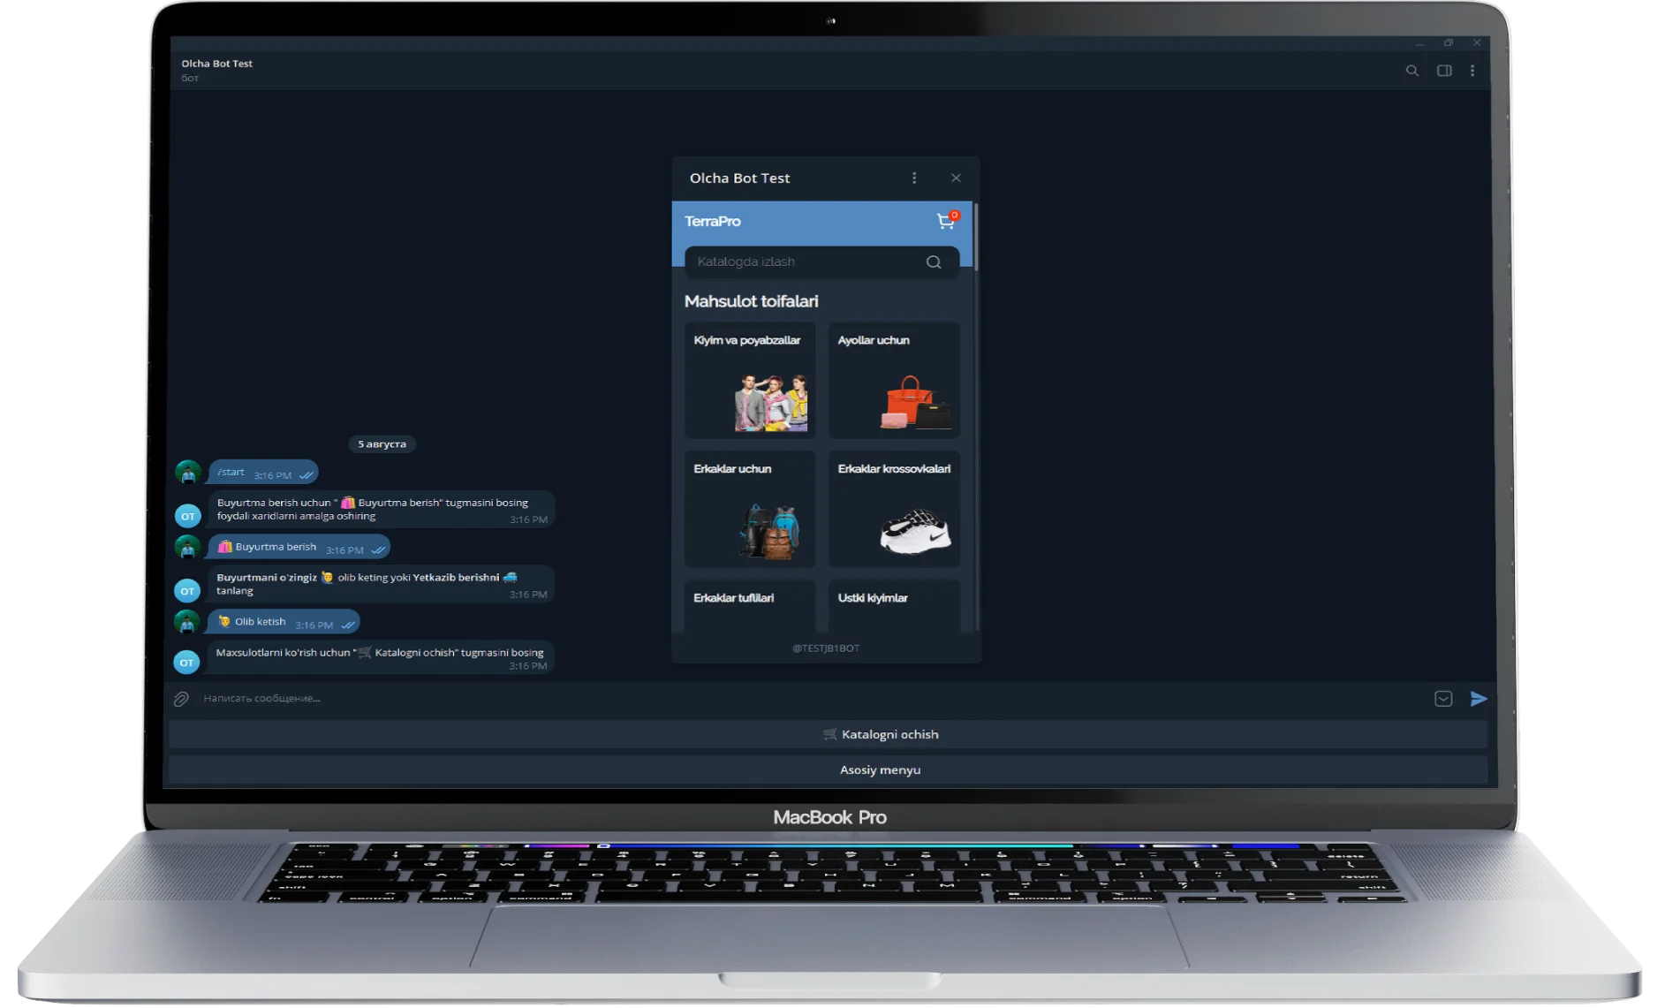Open the chat three-dot options menu
Screen dimensions: 1665x1008
pyautogui.click(x=1472, y=71)
